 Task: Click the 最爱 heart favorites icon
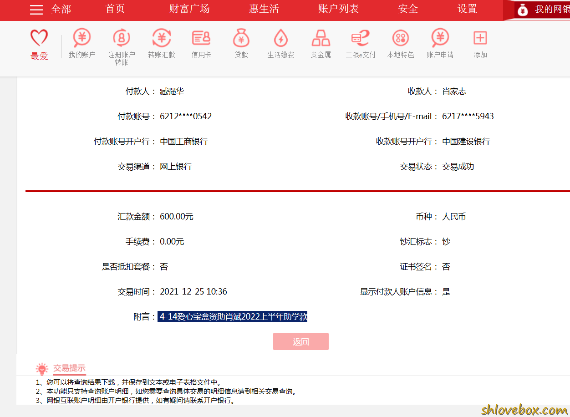point(39,38)
